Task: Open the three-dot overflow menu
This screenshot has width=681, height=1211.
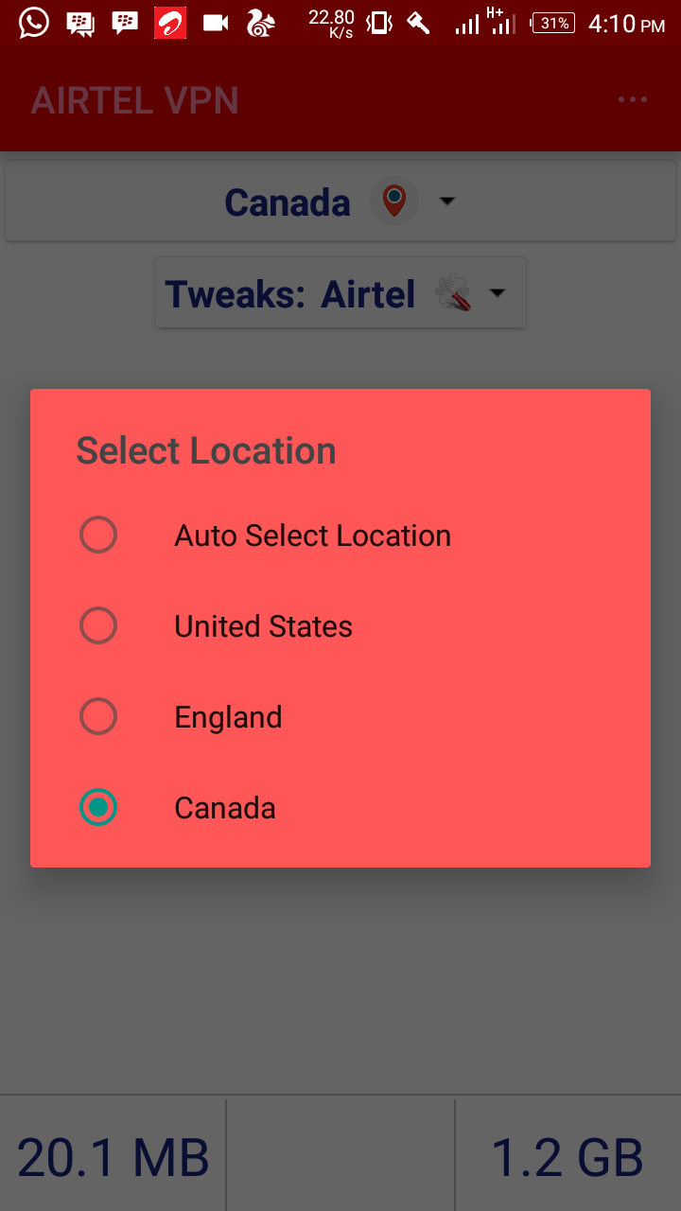Action: [632, 99]
